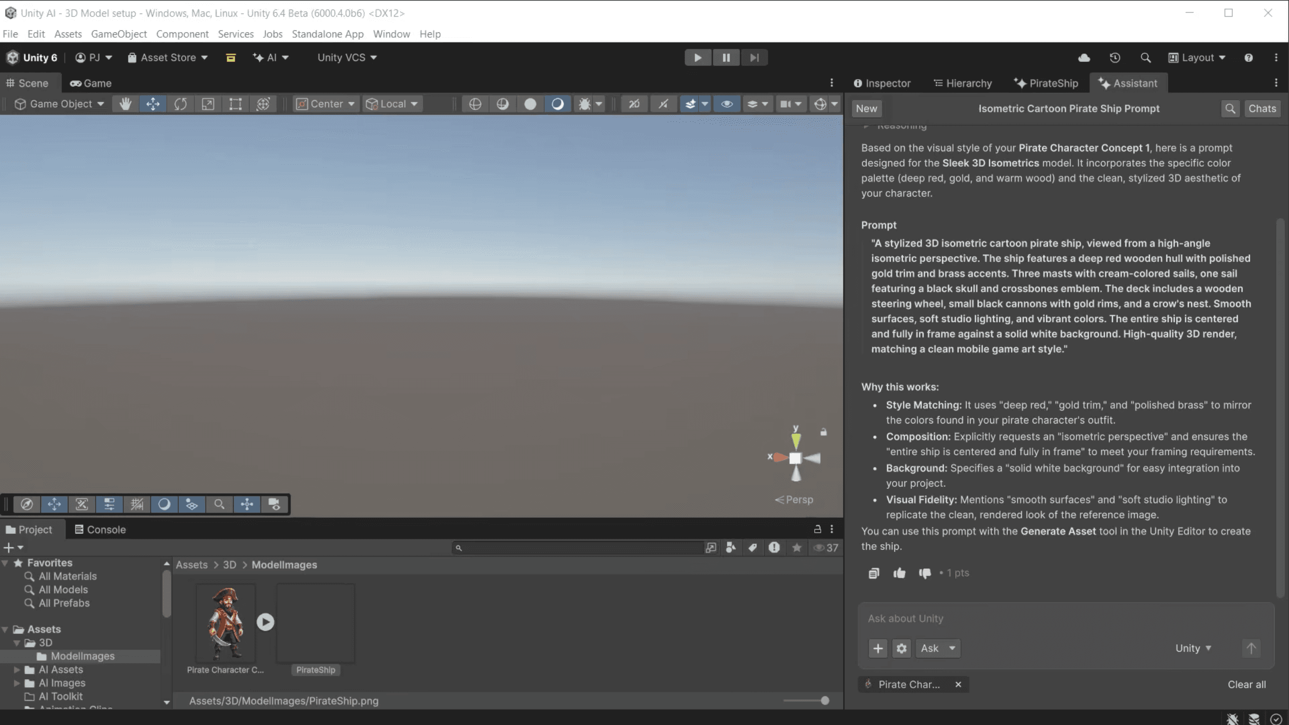This screenshot has width=1289, height=725.
Task: Toggle hidden packages visibility showing 37
Action: pyautogui.click(x=826, y=548)
